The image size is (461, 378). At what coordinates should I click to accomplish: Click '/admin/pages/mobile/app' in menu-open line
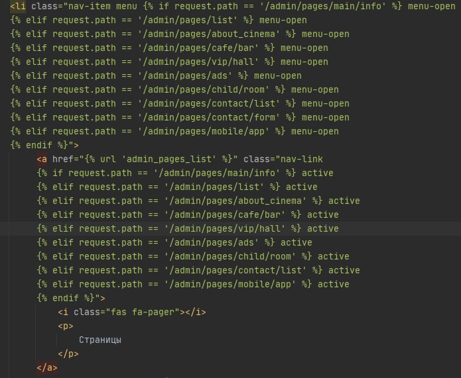click(204, 131)
